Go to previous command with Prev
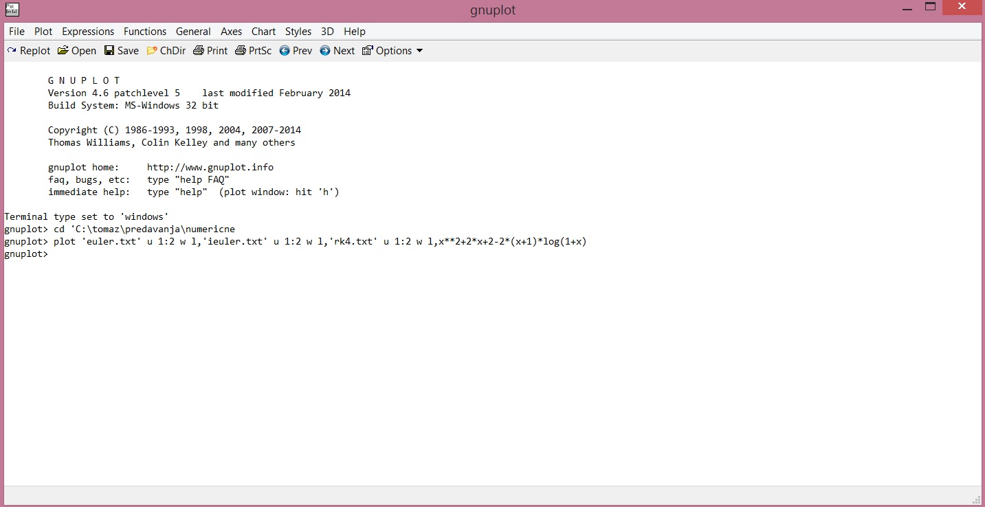 tap(296, 51)
